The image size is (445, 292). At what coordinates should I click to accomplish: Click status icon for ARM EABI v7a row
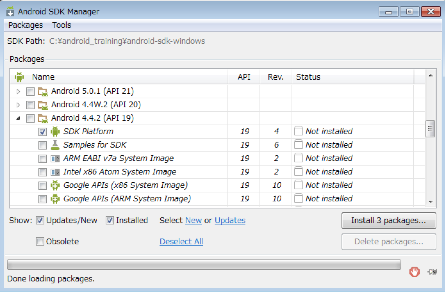click(x=298, y=158)
